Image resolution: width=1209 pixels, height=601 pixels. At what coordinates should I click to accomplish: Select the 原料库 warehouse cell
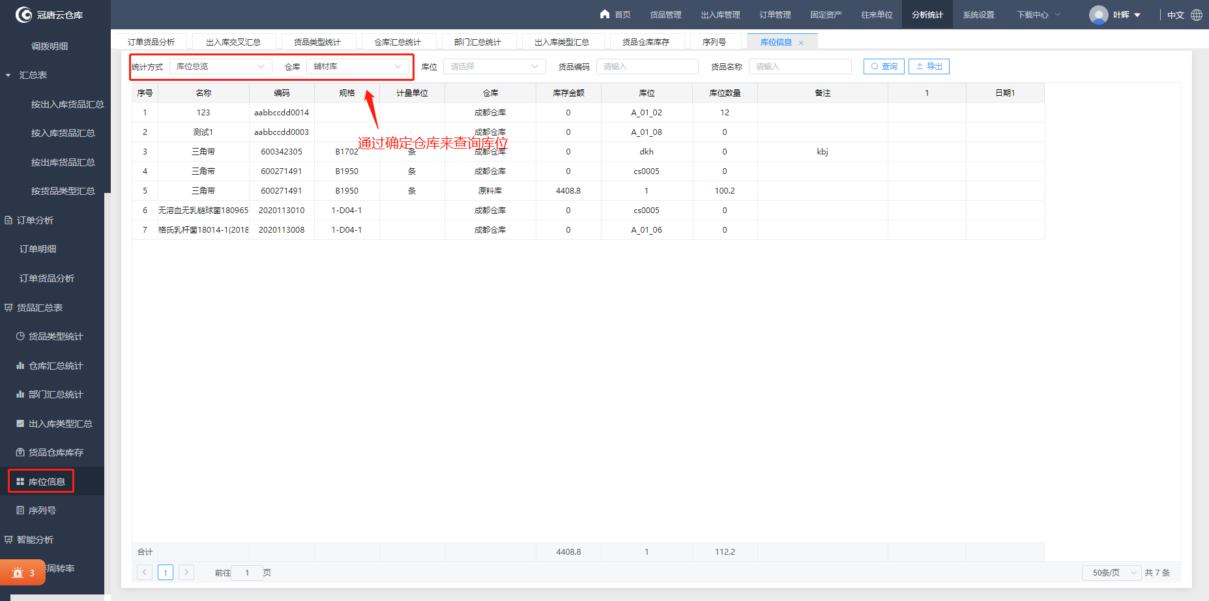[490, 191]
